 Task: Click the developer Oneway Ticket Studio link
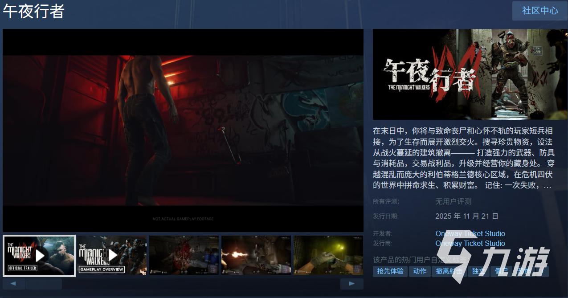[x=470, y=233]
